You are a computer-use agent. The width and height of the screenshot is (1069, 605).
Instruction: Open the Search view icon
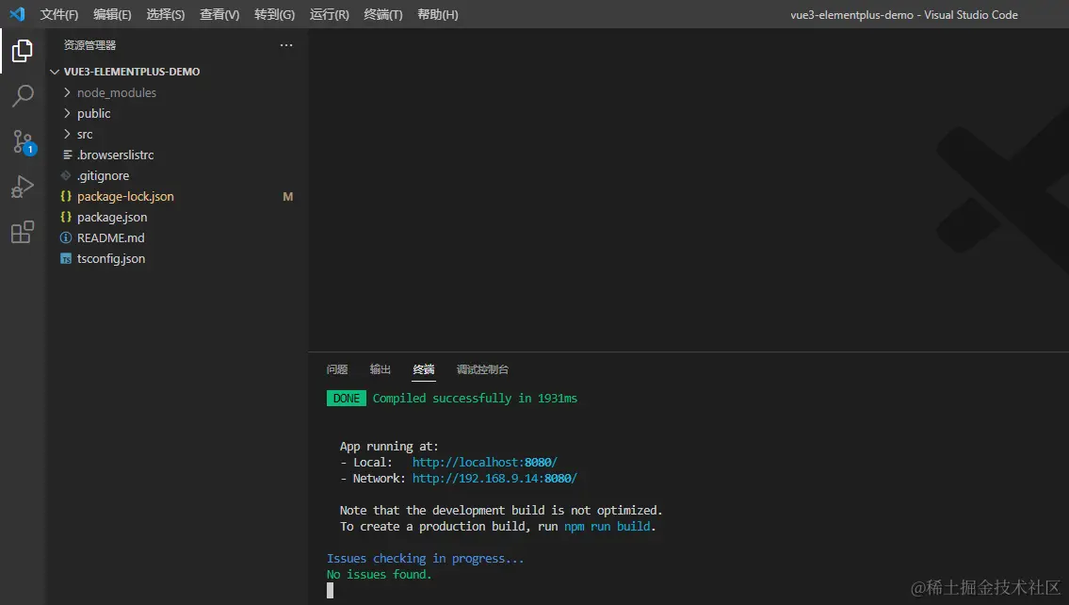point(22,95)
